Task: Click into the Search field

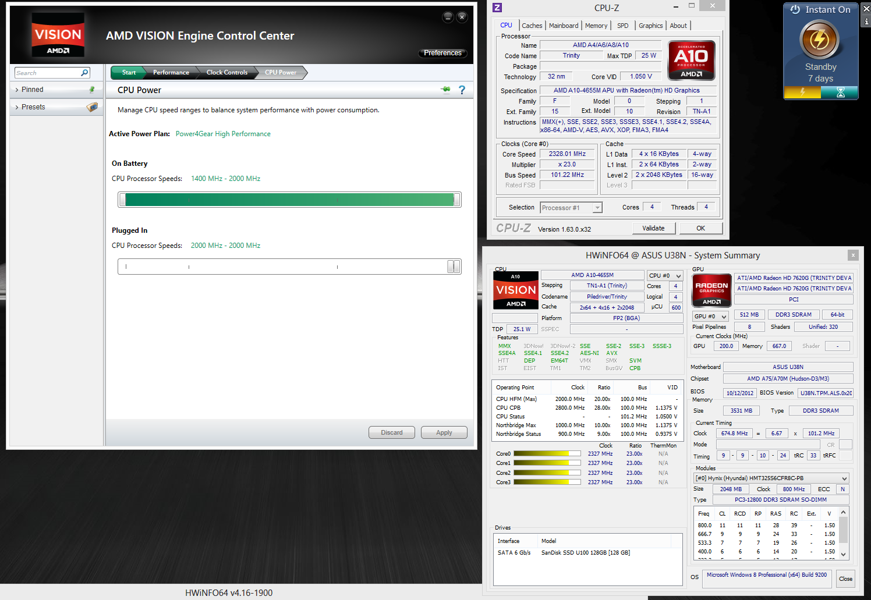Action: coord(47,73)
